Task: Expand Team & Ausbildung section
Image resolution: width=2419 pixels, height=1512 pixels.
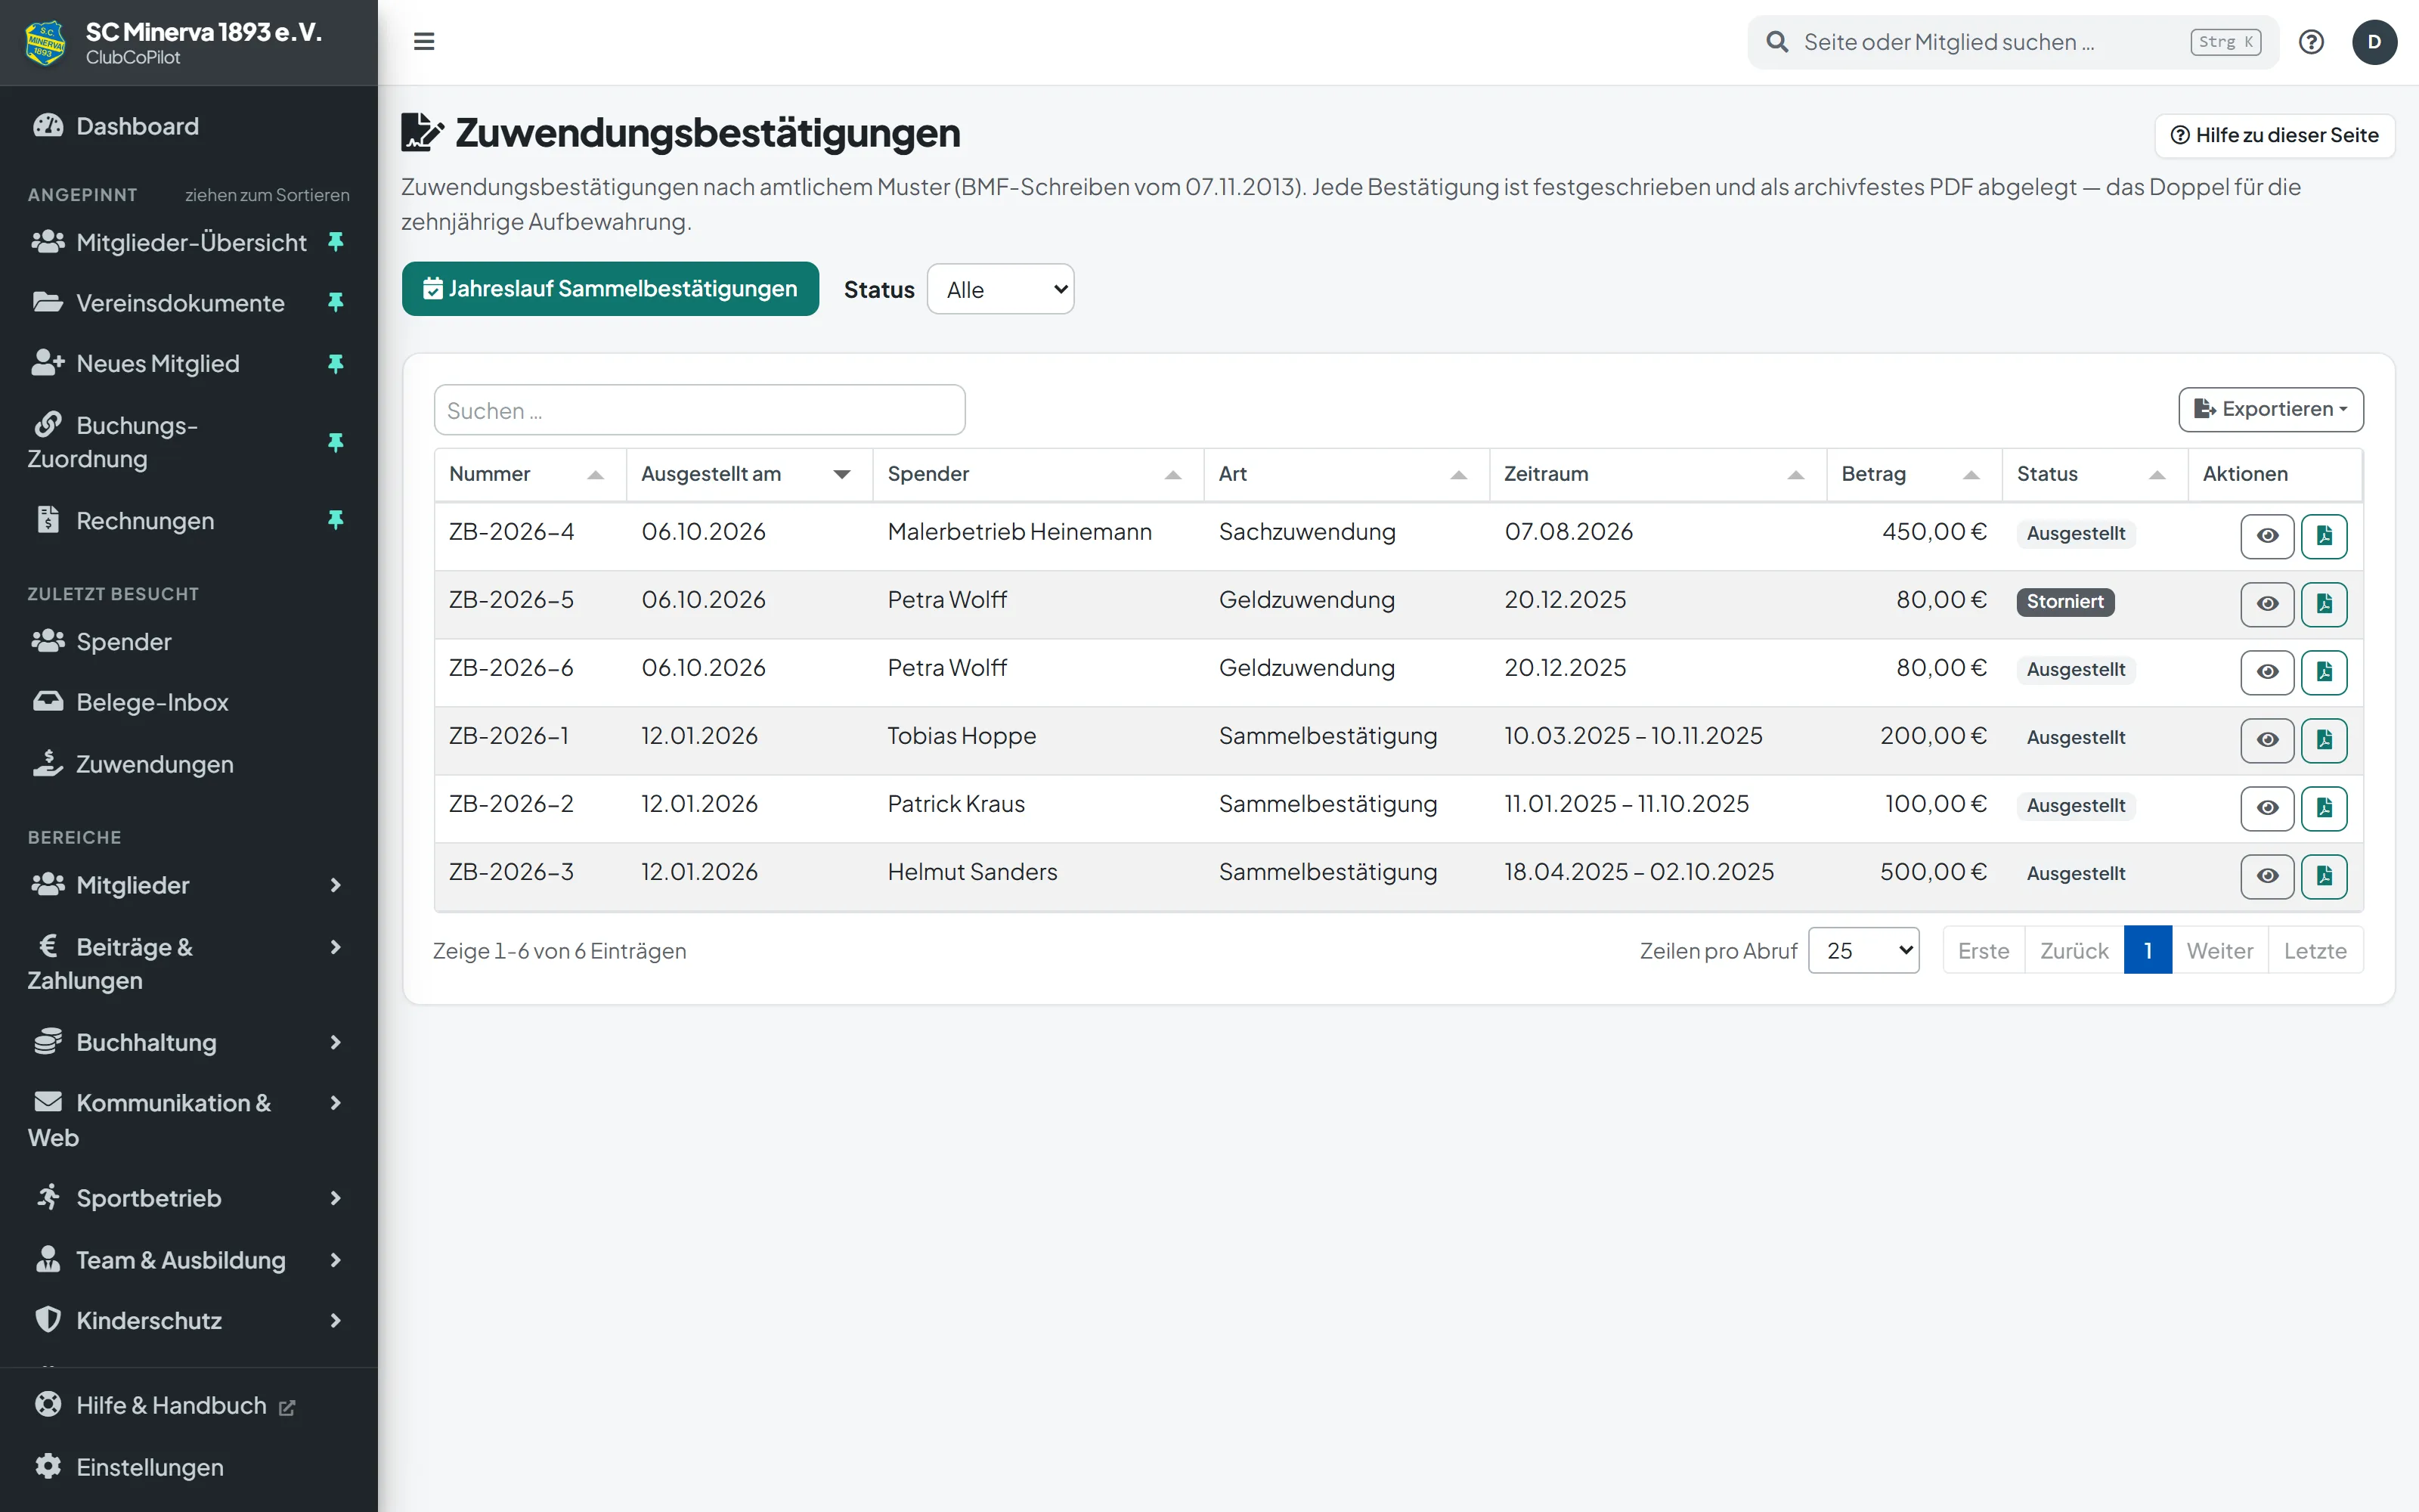Action: pyautogui.click(x=189, y=1260)
